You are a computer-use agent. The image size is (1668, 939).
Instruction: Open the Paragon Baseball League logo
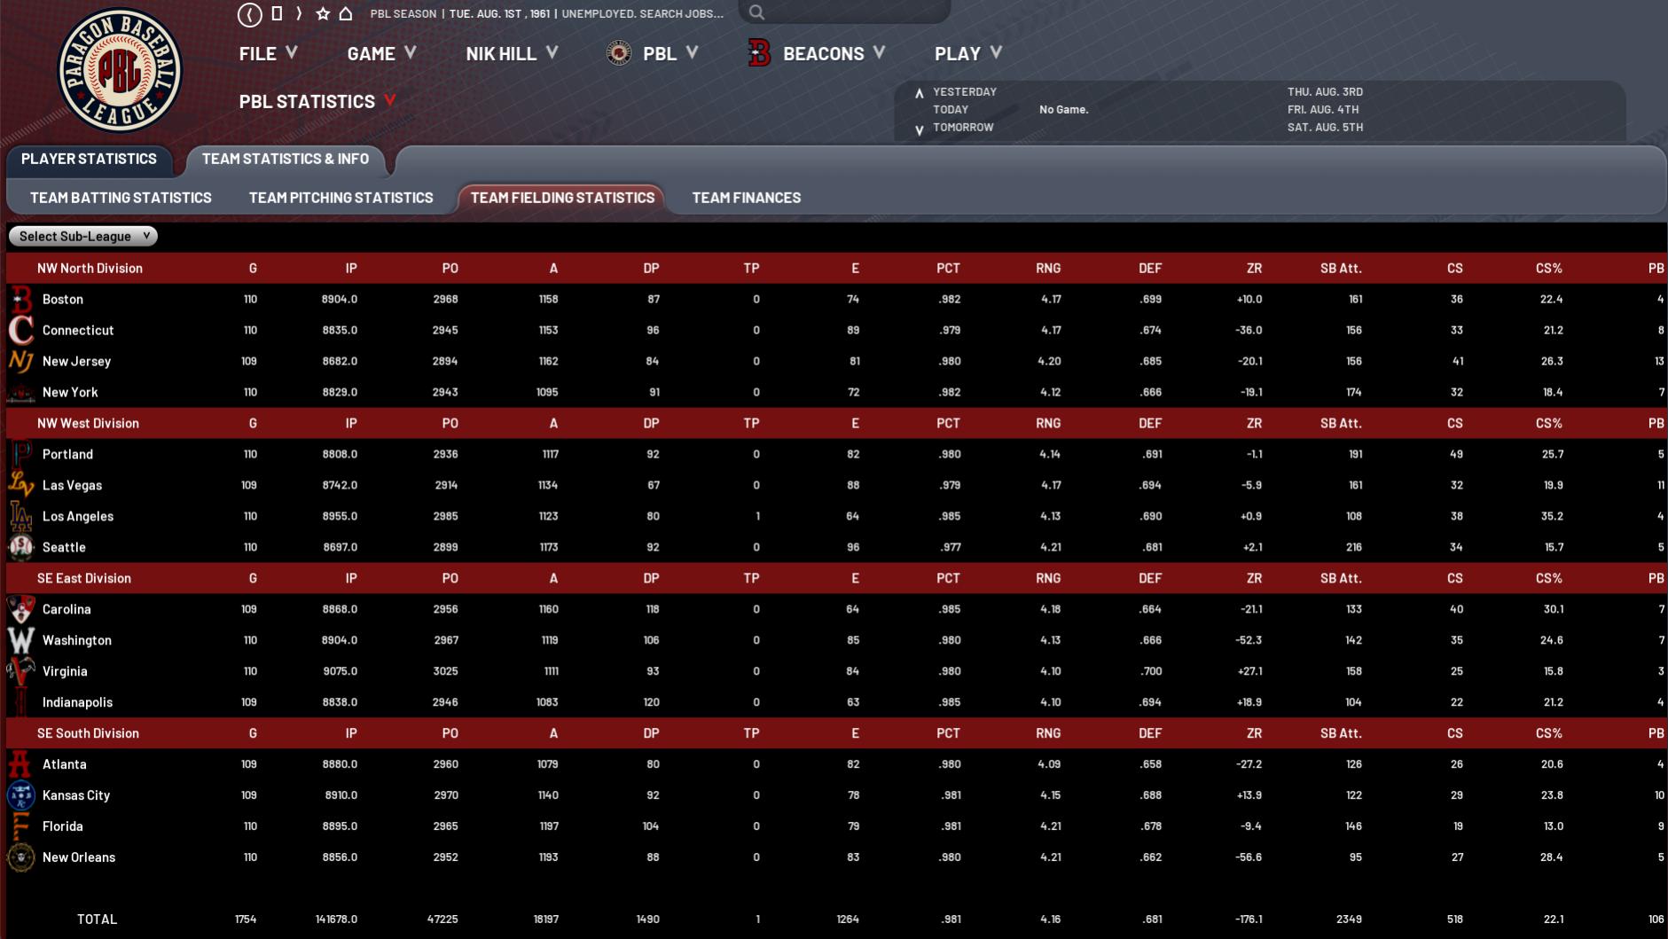click(x=120, y=71)
